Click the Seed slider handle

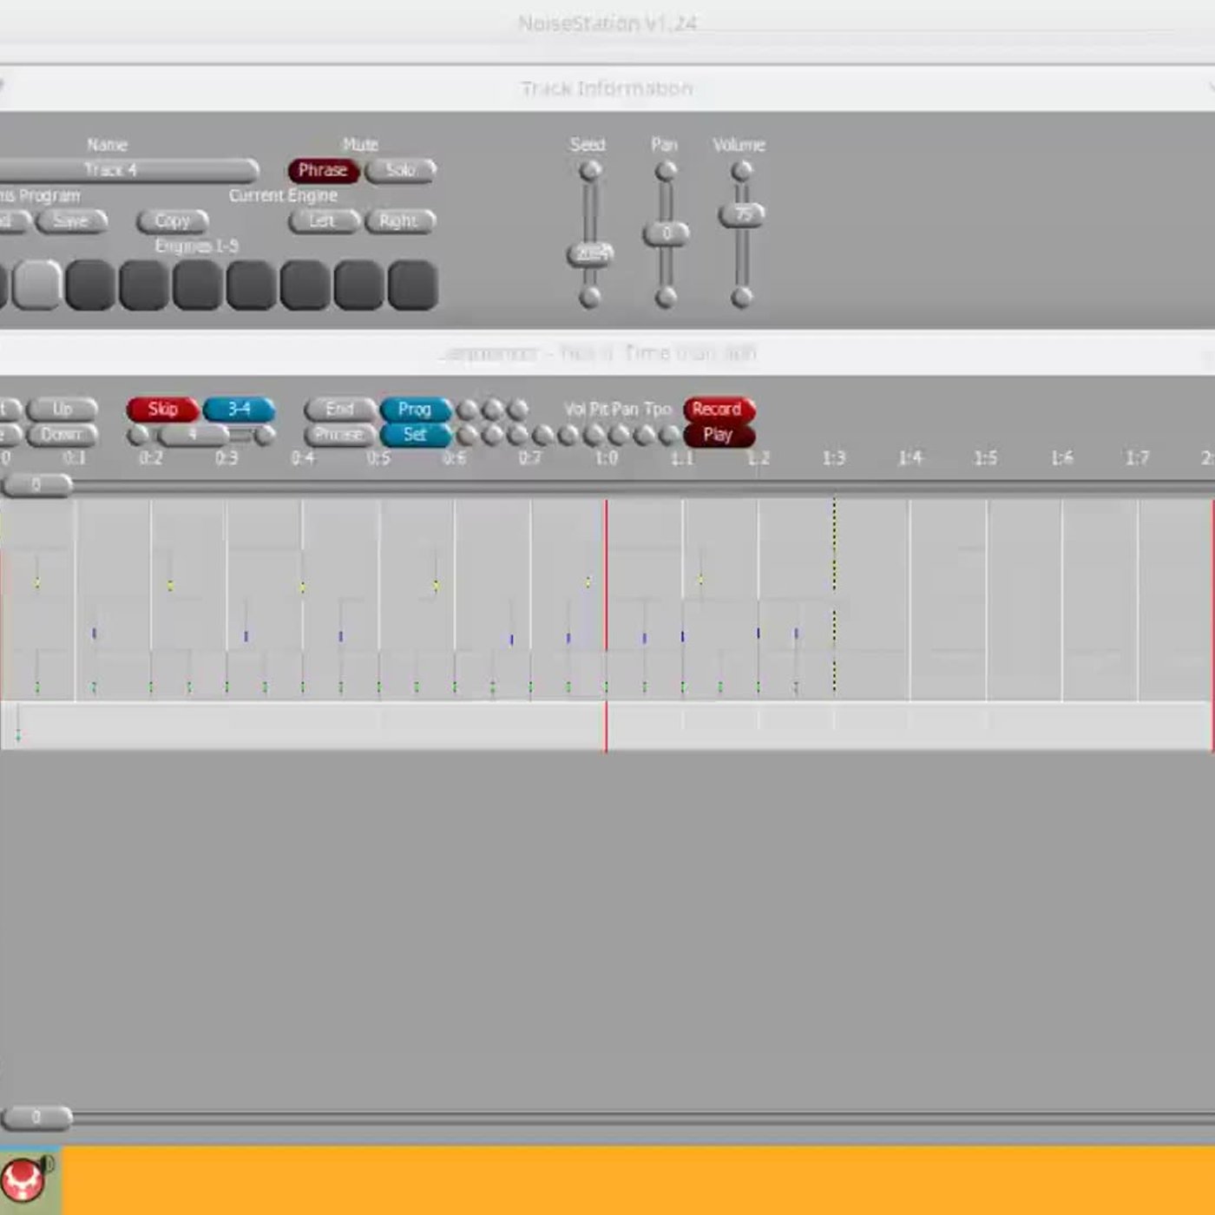click(x=590, y=253)
